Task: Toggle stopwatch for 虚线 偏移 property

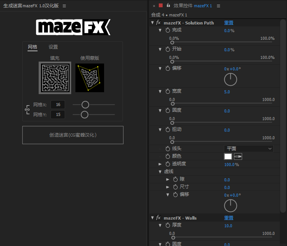Action: tap(175, 195)
